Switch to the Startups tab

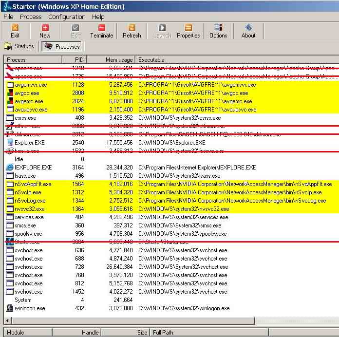click(19, 46)
